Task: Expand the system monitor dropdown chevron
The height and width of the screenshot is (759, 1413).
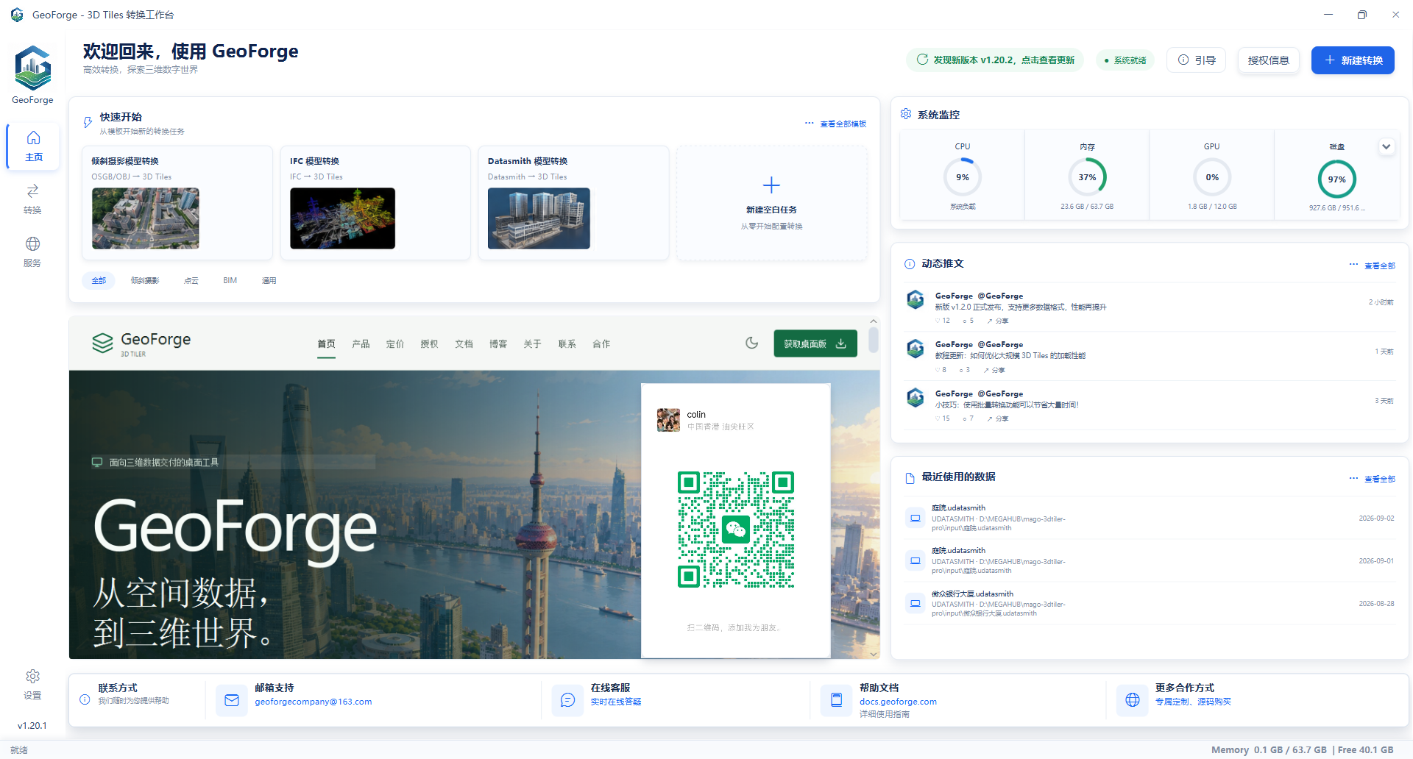Action: tap(1386, 146)
